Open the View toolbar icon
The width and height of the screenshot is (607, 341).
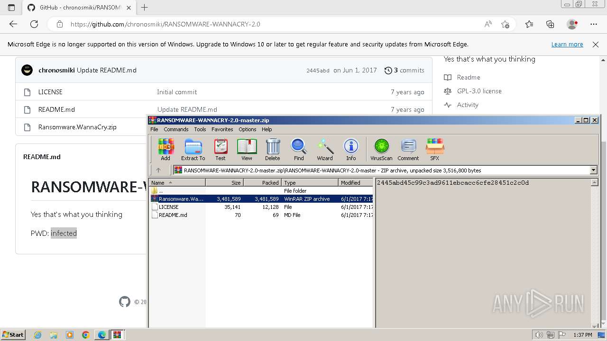(x=247, y=150)
